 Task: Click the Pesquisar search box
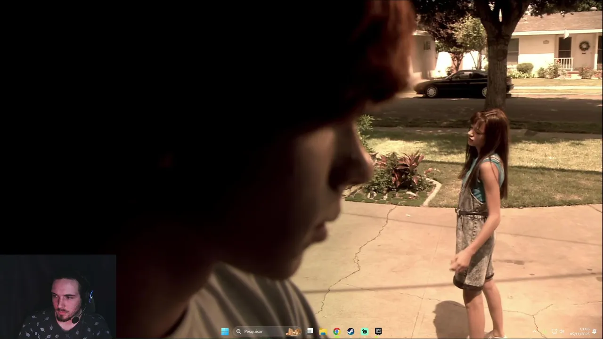point(268,331)
